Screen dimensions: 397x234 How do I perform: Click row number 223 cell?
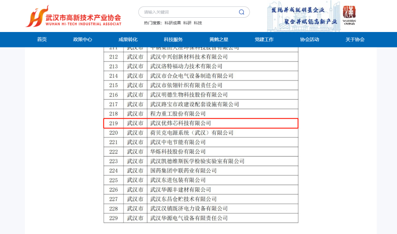click(x=114, y=161)
